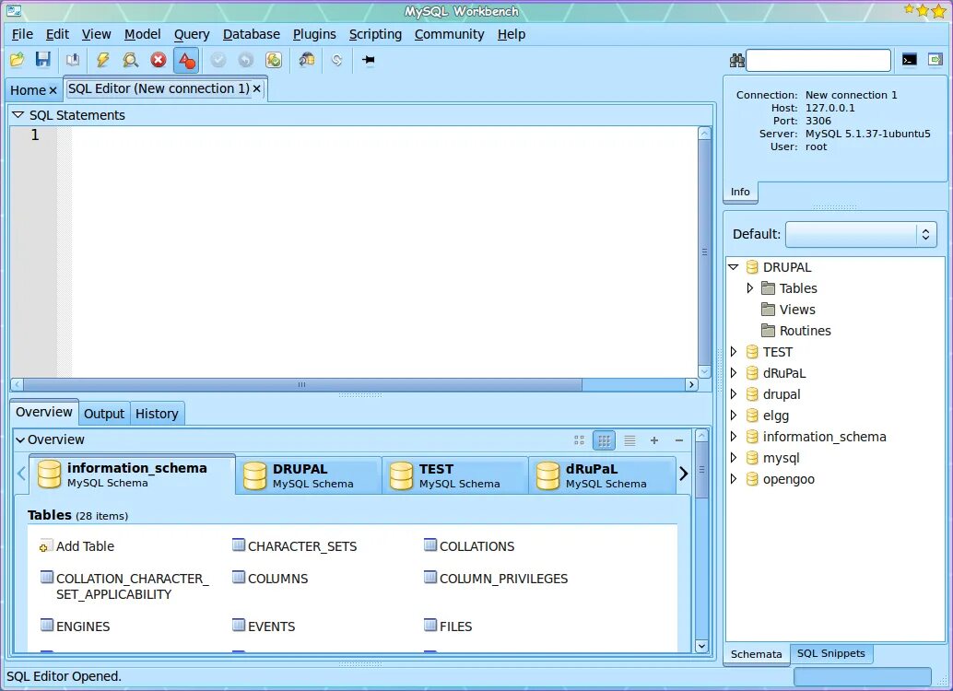The height and width of the screenshot is (691, 953).
Task: Select the COLUMN_PRIVILEGES table
Action: point(496,579)
